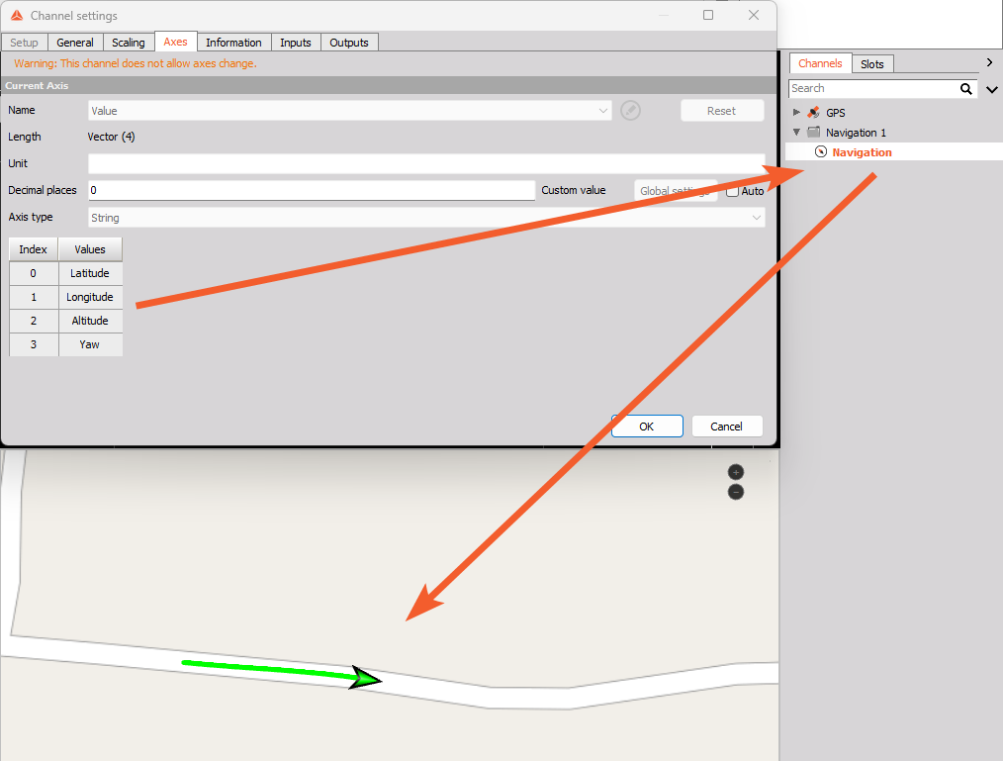
Task: Switch to the Channels panel tab
Action: (x=820, y=63)
